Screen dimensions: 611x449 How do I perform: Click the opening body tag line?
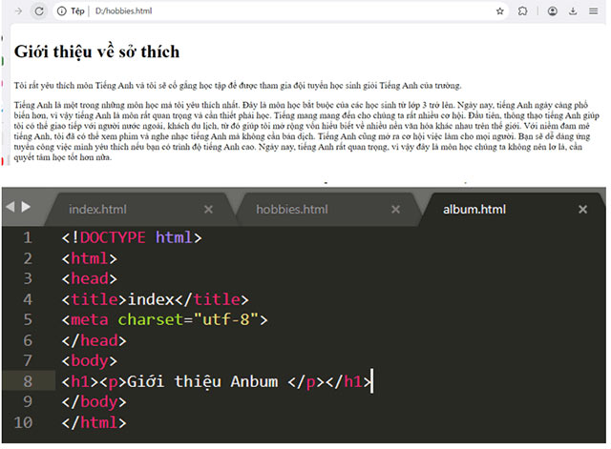[89, 361]
